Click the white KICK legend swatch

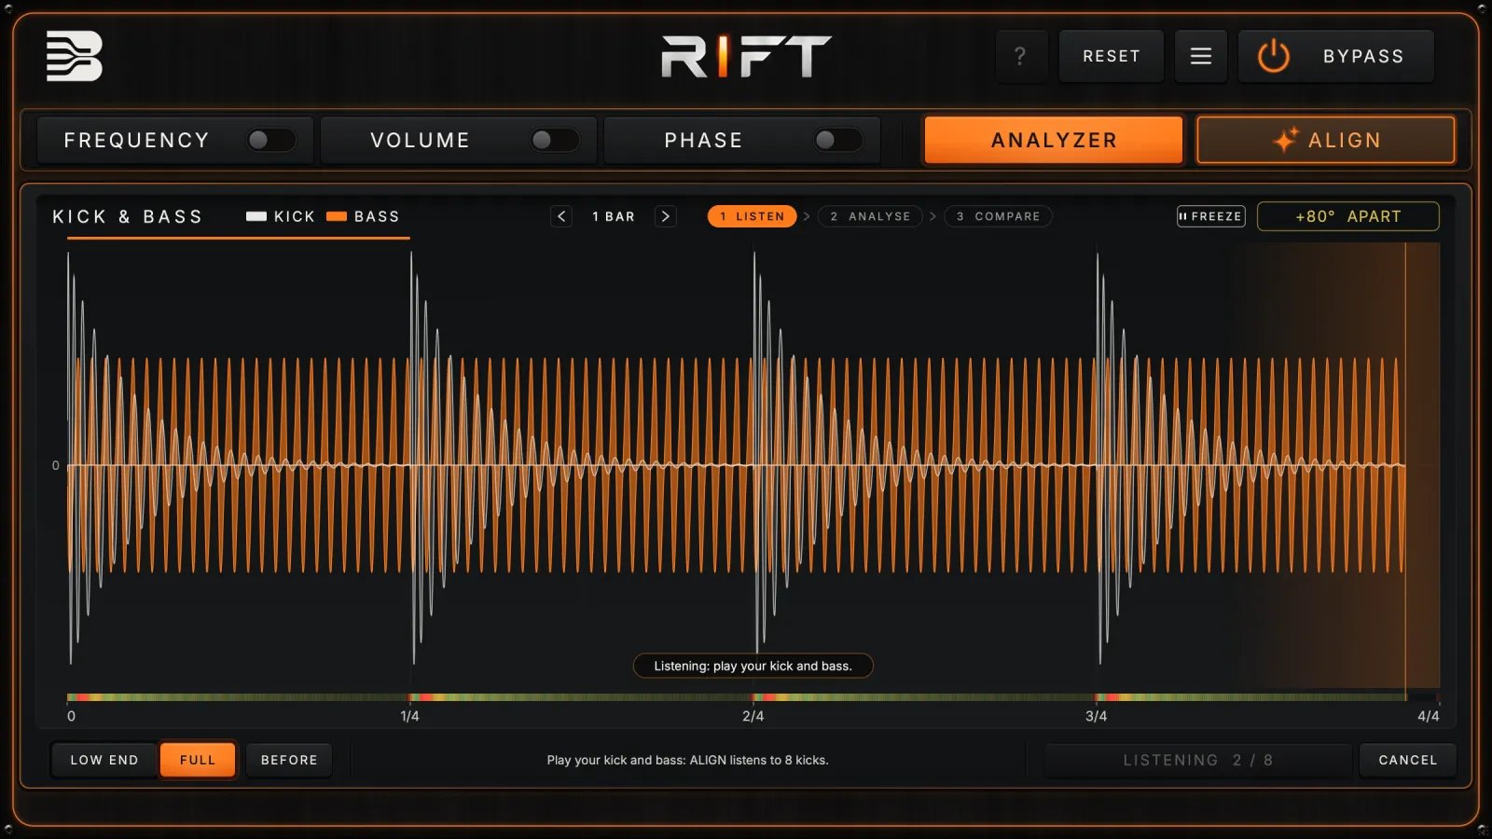pyautogui.click(x=256, y=216)
